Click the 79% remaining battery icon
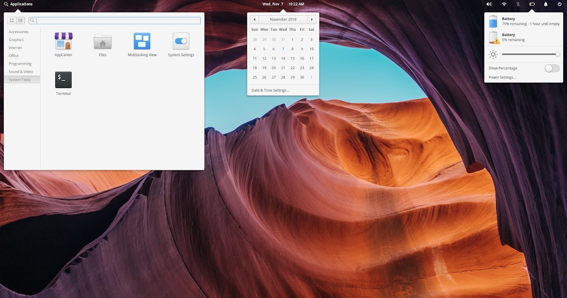Image resolution: width=567 pixels, height=298 pixels. tap(493, 21)
